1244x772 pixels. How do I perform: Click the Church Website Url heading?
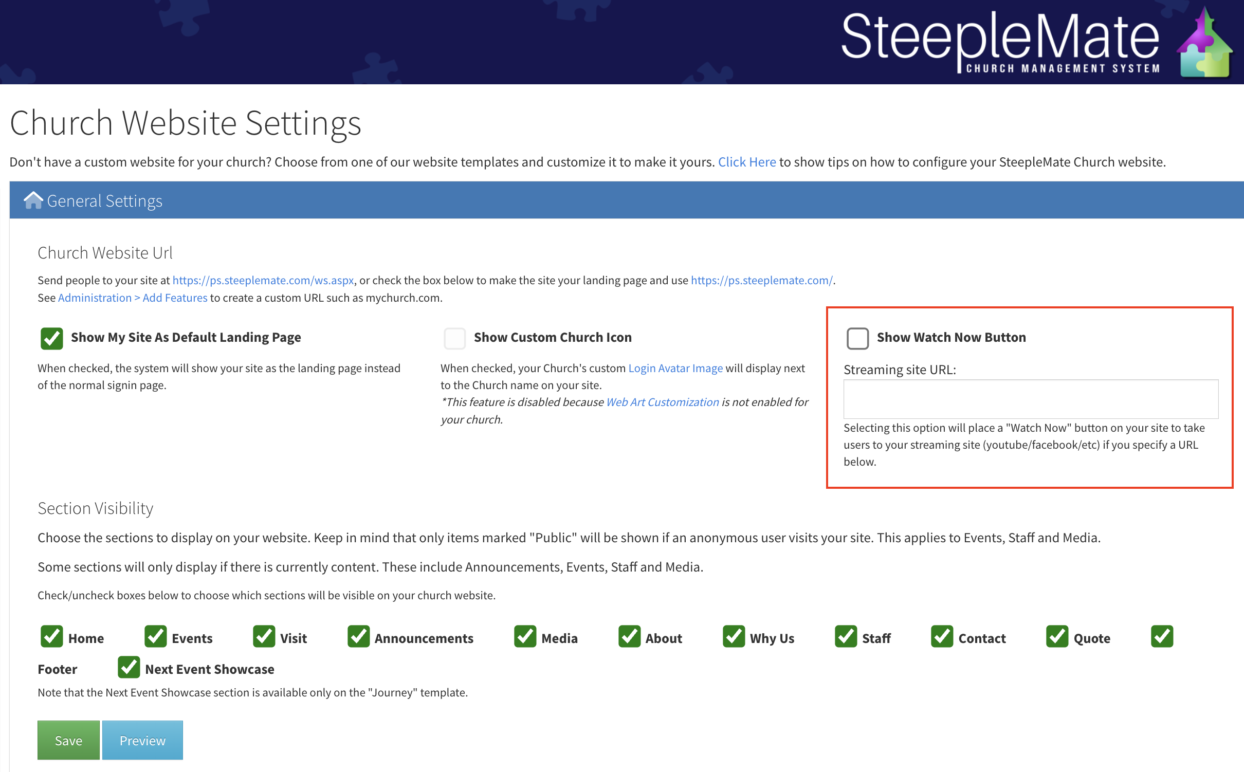pos(105,253)
